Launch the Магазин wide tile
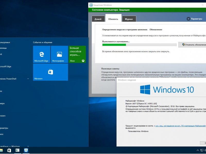 [x=50, y=72]
